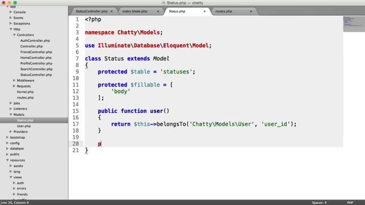This screenshot has height=205, width=365.
Task: Expand the auth folder
Action: (x=14, y=183)
